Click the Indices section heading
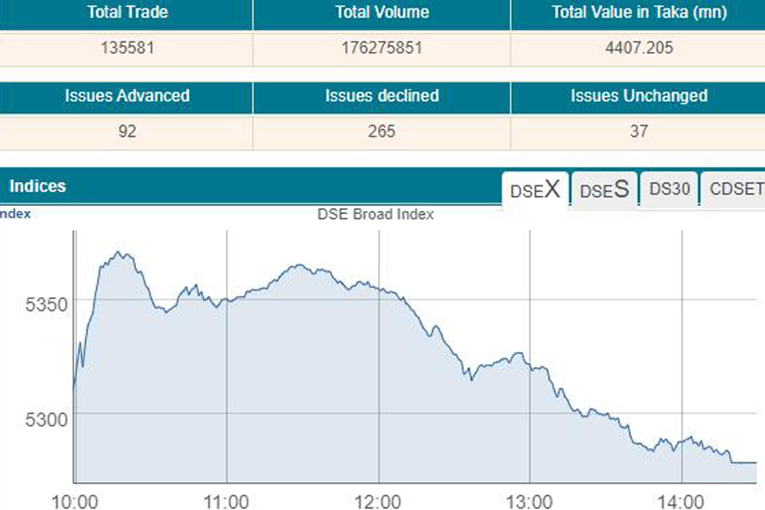This screenshot has height=510, width=765. pos(37,186)
